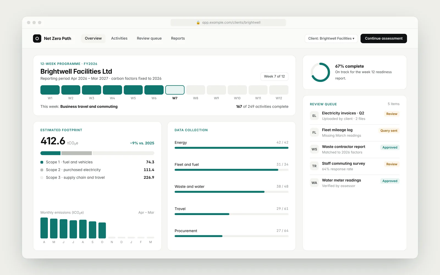Select the current W7 week block
The image size is (440, 275).
(175, 90)
